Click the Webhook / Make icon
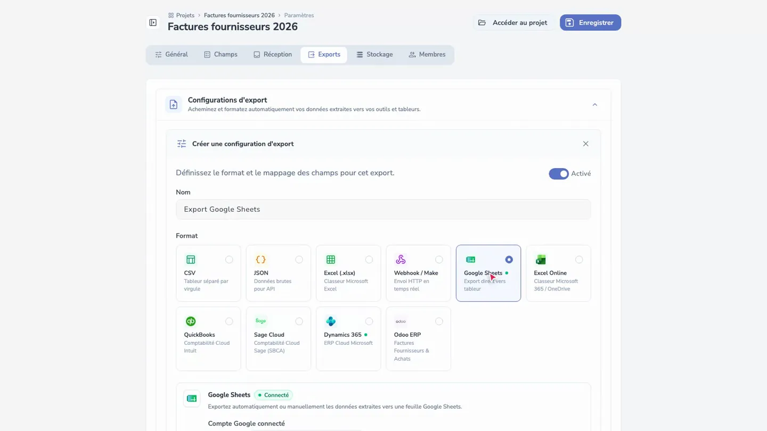Viewport: 767px width, 431px height. point(401,260)
